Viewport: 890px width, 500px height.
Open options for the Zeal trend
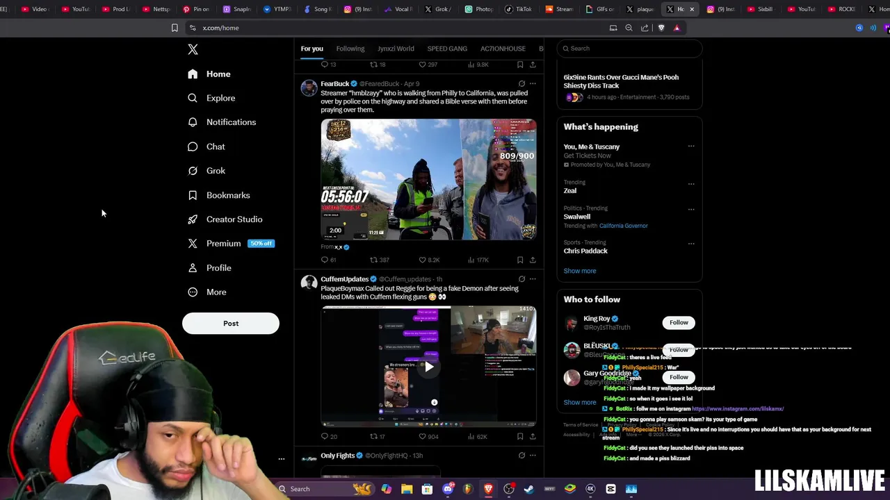(x=691, y=184)
